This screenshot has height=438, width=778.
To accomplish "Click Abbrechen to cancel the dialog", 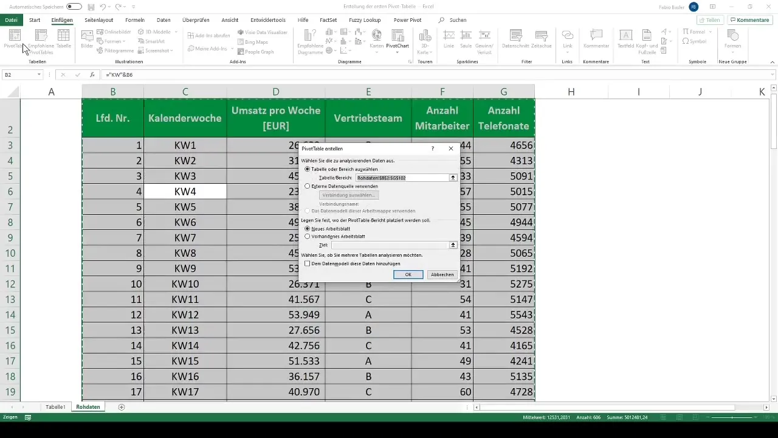I will click(442, 274).
